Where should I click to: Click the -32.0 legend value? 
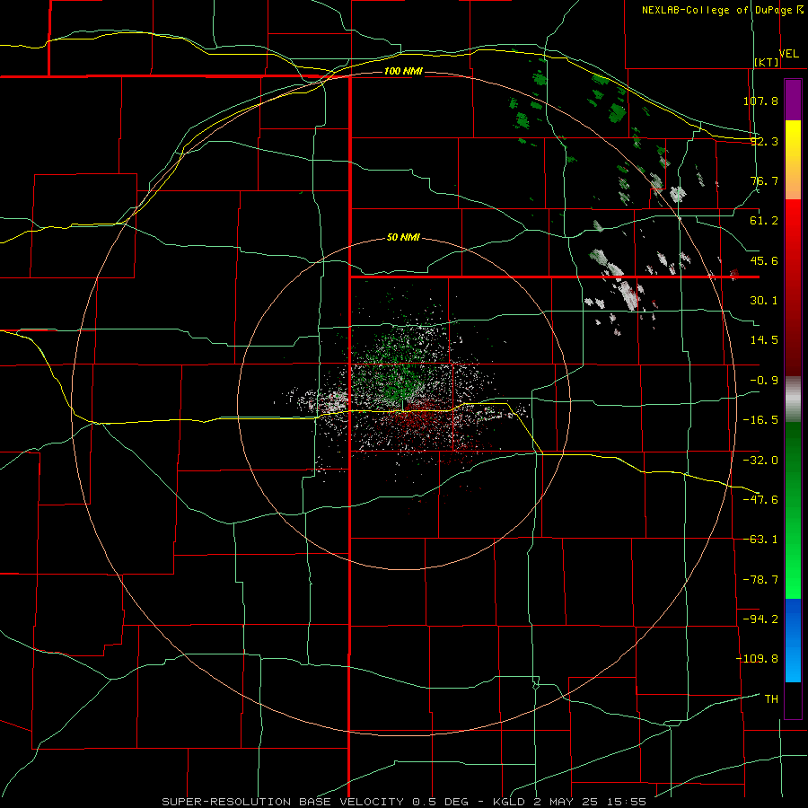(x=760, y=461)
